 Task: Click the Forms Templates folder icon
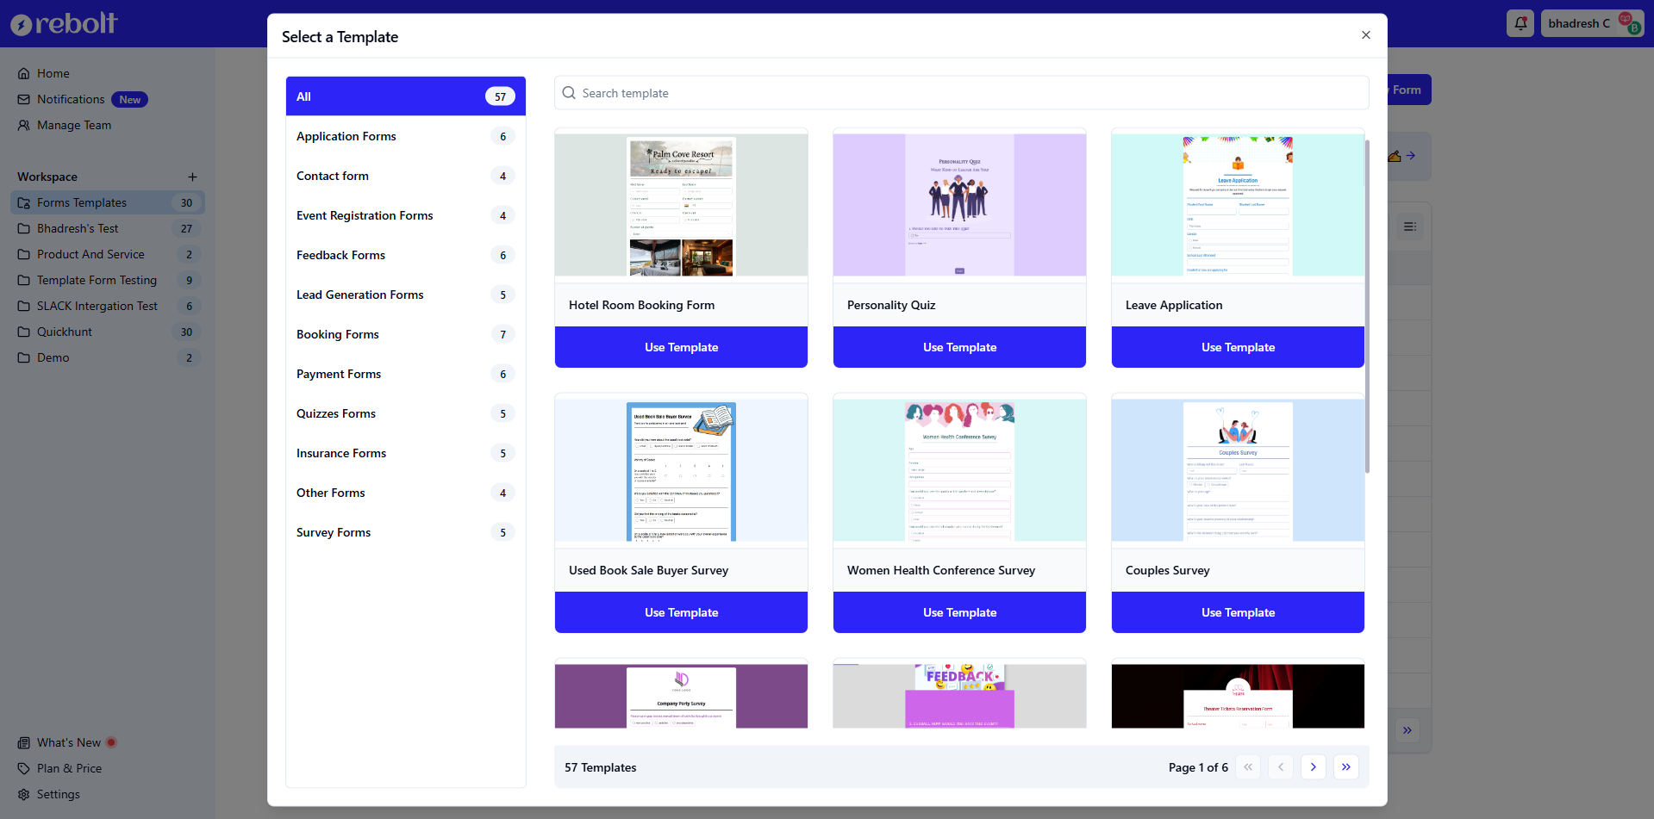tap(24, 203)
